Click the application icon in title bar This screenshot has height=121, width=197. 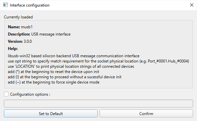pyautogui.click(x=5, y=5)
